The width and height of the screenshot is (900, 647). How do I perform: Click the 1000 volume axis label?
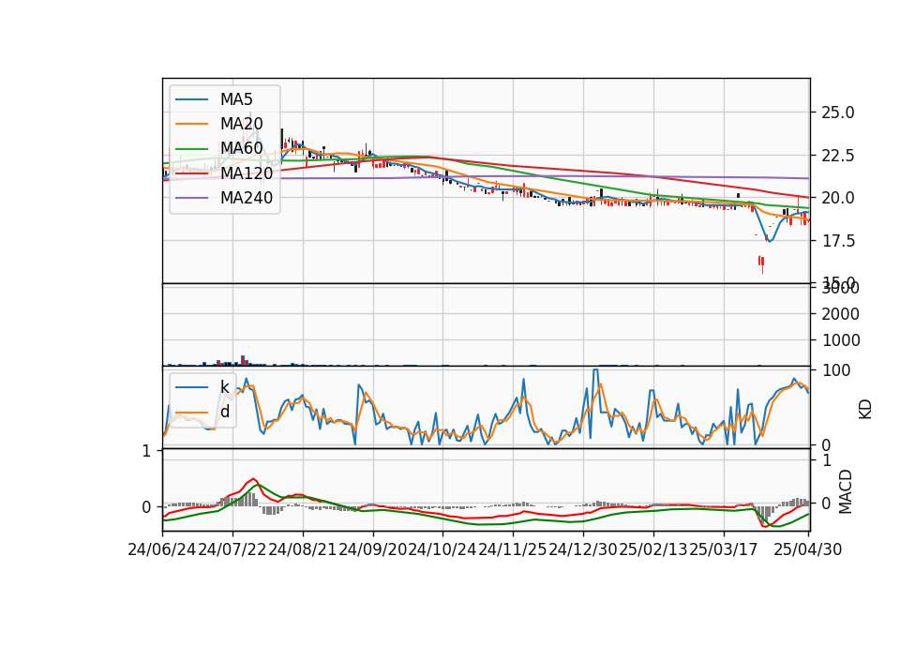840,340
